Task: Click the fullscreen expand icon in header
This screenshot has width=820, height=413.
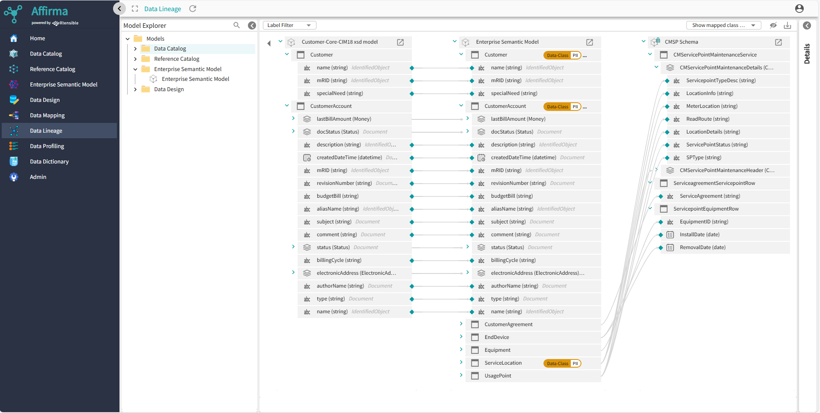Action: [135, 9]
